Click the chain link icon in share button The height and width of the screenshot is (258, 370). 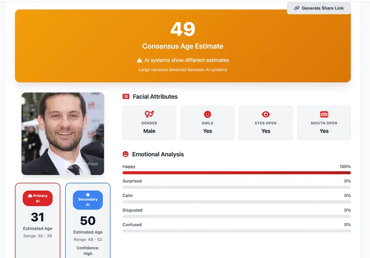click(x=297, y=8)
